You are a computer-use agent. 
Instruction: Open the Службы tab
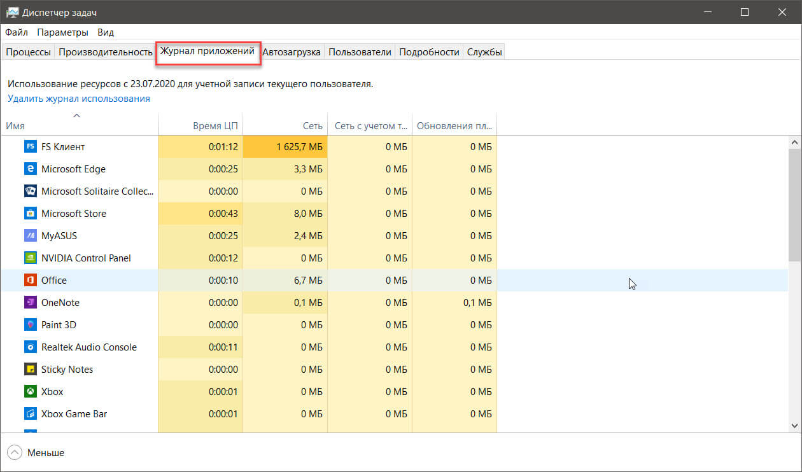pyautogui.click(x=484, y=52)
